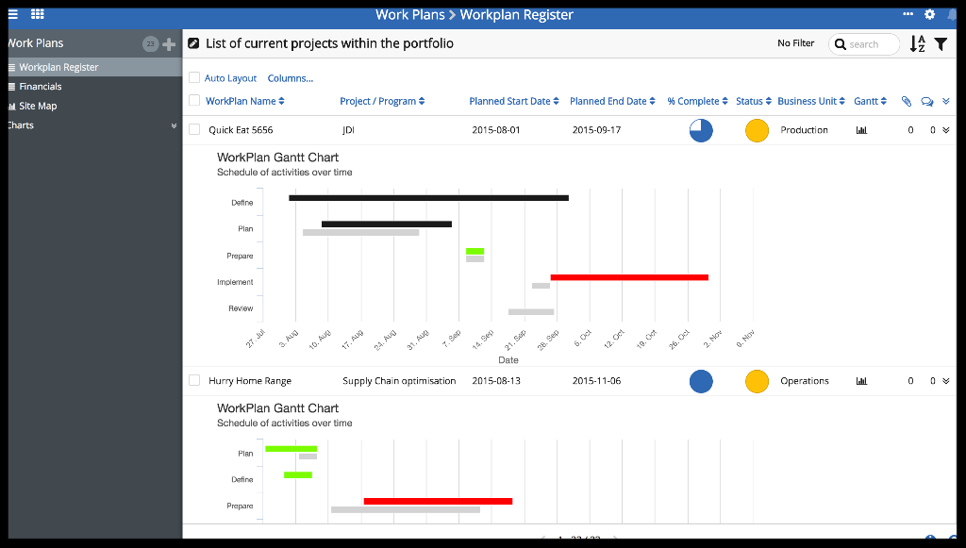
Task: Open the three-dots more options icon
Action: (x=908, y=14)
